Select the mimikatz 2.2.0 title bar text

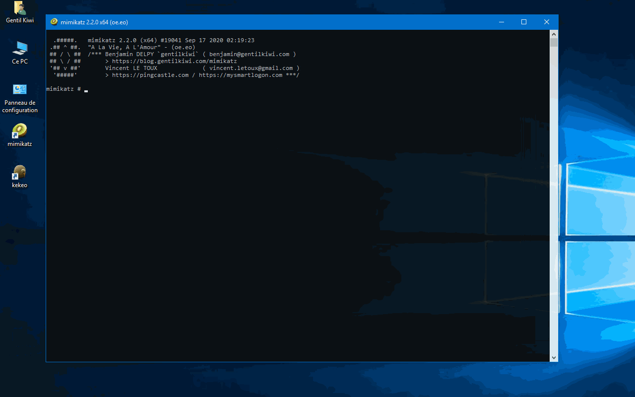(x=93, y=22)
